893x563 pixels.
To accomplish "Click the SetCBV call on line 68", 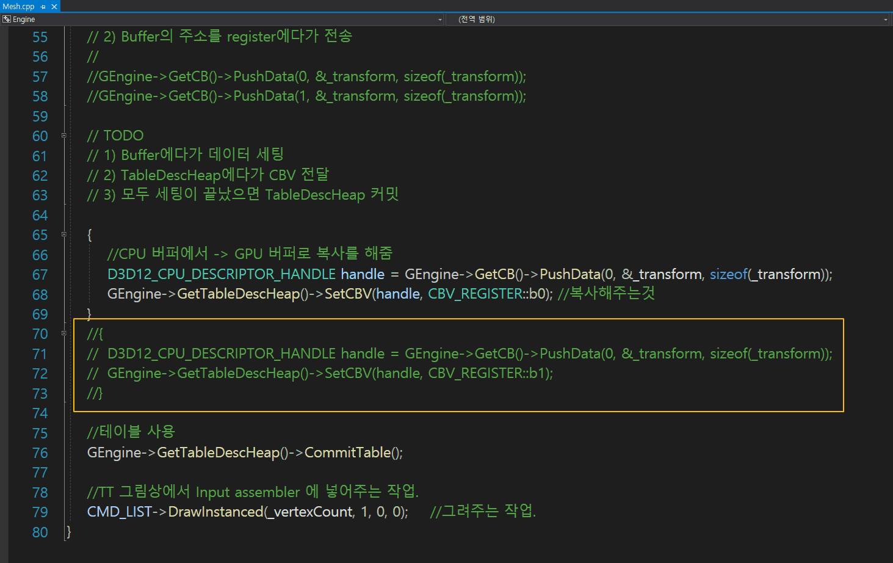I will 348,294.
